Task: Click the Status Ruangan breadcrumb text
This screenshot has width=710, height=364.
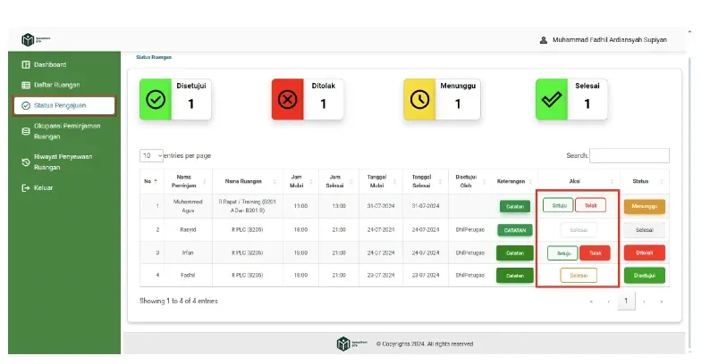Action: tap(154, 57)
